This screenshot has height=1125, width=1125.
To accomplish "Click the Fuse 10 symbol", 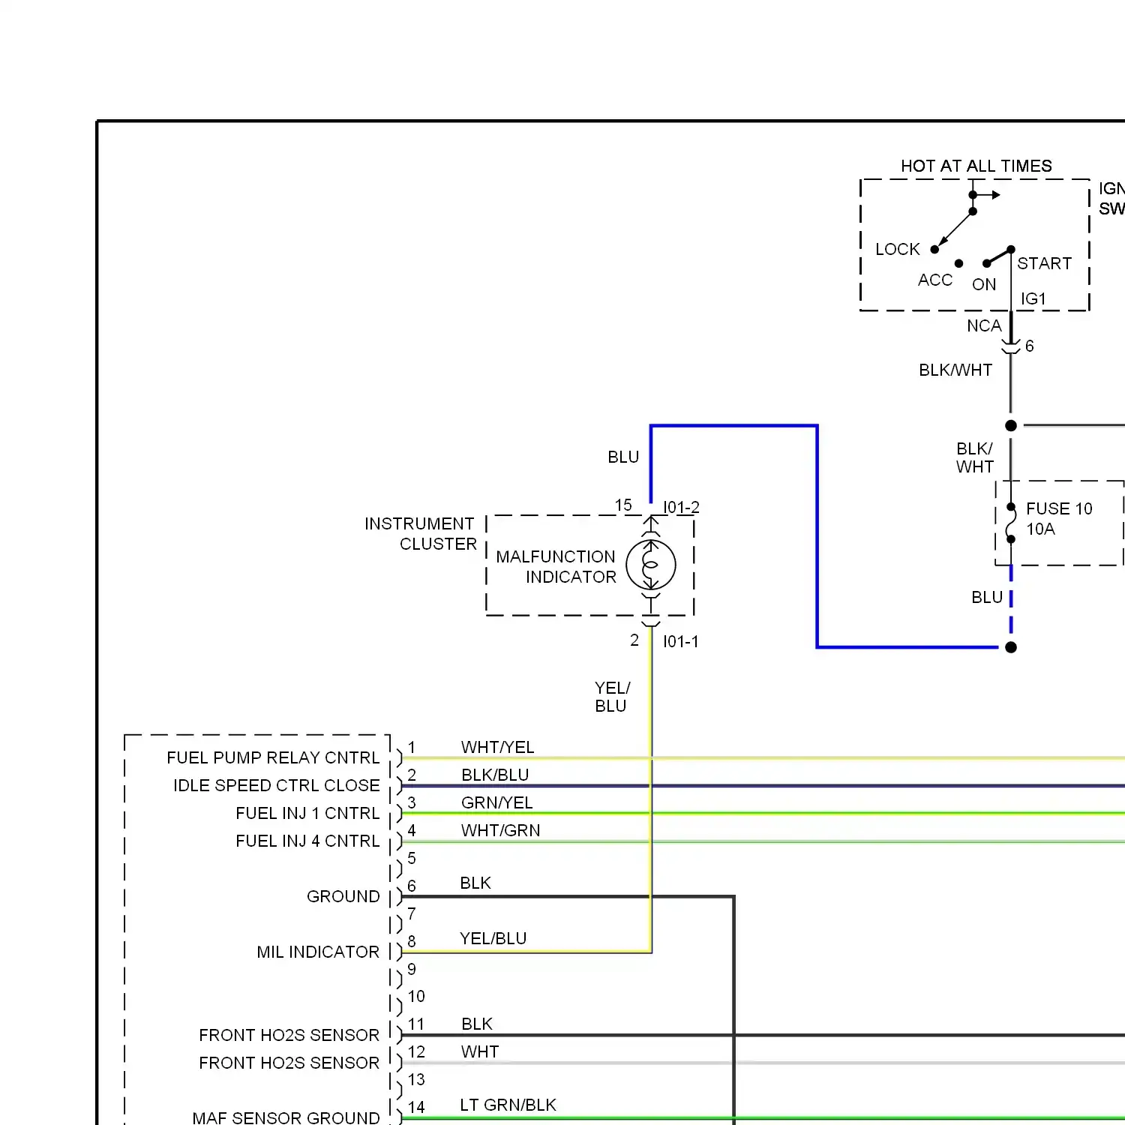I will 1011,523.
